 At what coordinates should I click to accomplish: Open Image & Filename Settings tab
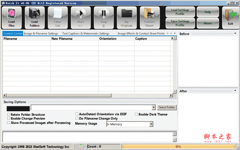(x=41, y=33)
